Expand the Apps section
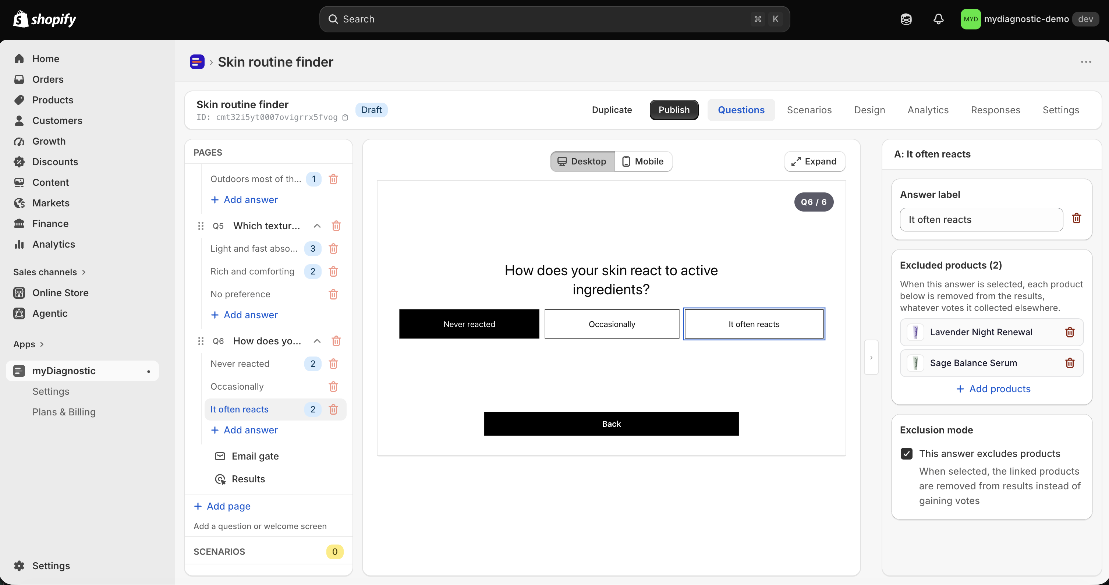 (28, 344)
